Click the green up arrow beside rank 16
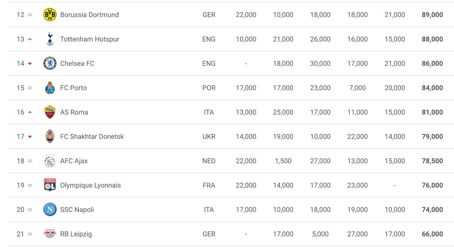454x247 pixels. coord(30,112)
